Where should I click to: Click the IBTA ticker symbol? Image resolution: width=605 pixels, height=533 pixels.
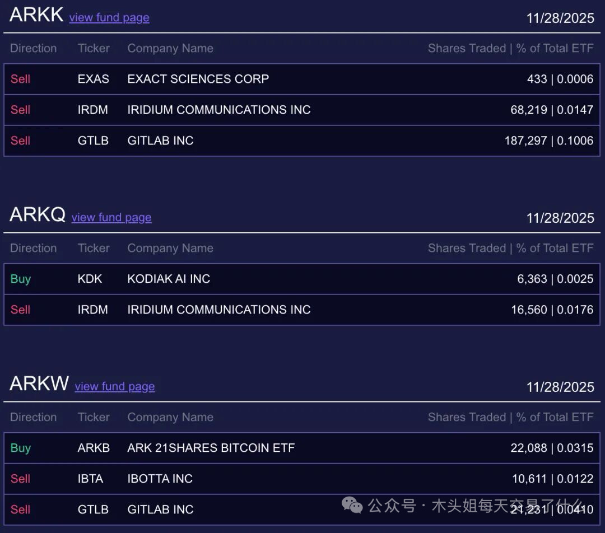click(90, 479)
